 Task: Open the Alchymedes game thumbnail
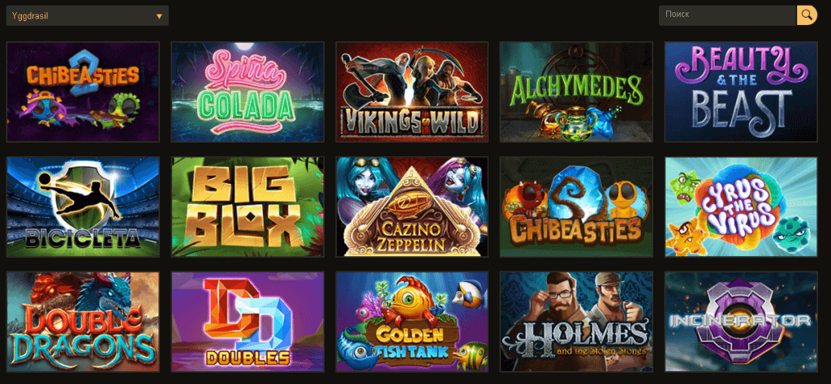577,92
